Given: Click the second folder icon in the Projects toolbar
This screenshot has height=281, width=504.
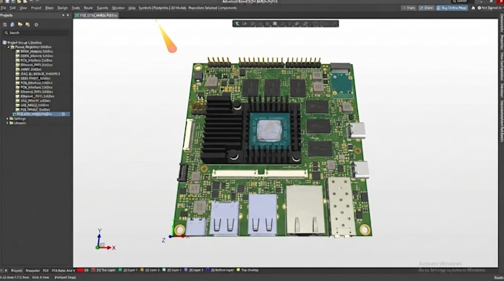Looking at the screenshot, I should tap(27, 24).
